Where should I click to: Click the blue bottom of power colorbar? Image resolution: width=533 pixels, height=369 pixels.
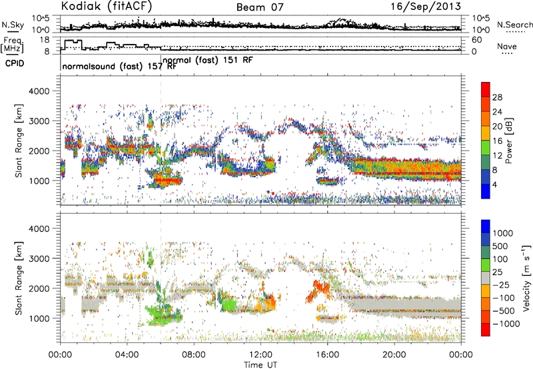tap(486, 191)
